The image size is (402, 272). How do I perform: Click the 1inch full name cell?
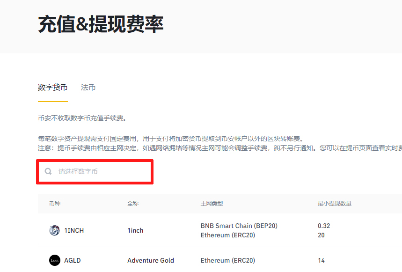[135, 230]
